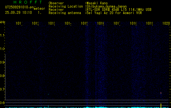Click the 5el Yagi antenna description
The height and width of the screenshot is (108, 171).
point(114,13)
